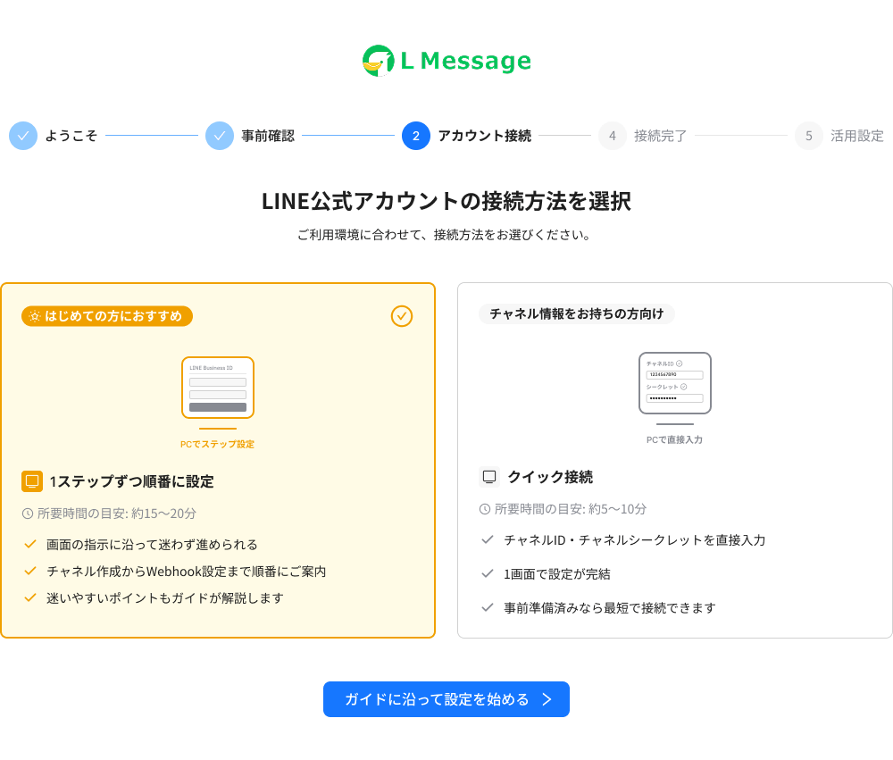Click the L Message logo icon
The width and height of the screenshot is (893, 760).
point(379,61)
